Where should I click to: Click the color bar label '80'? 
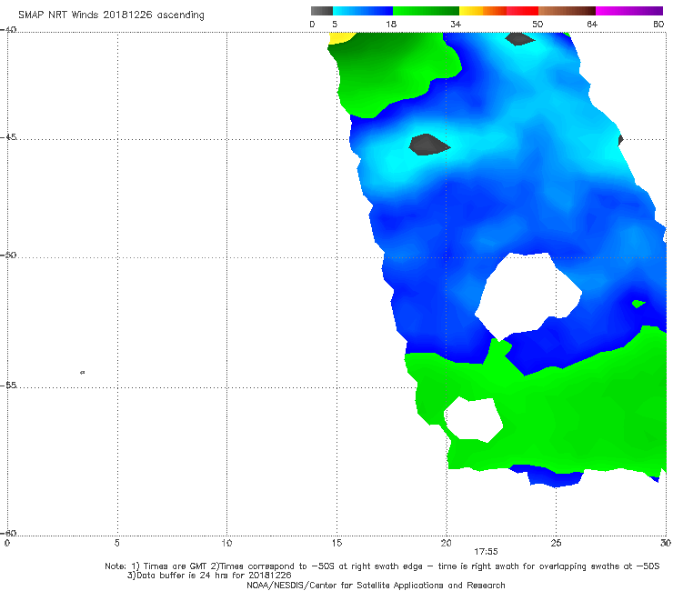(658, 25)
